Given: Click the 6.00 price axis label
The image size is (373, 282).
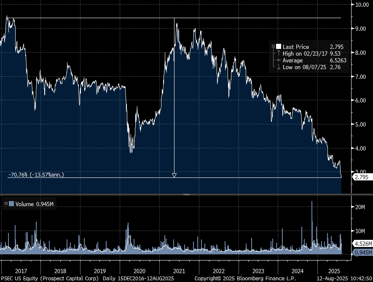Looking at the screenshot, I should click(360, 100).
